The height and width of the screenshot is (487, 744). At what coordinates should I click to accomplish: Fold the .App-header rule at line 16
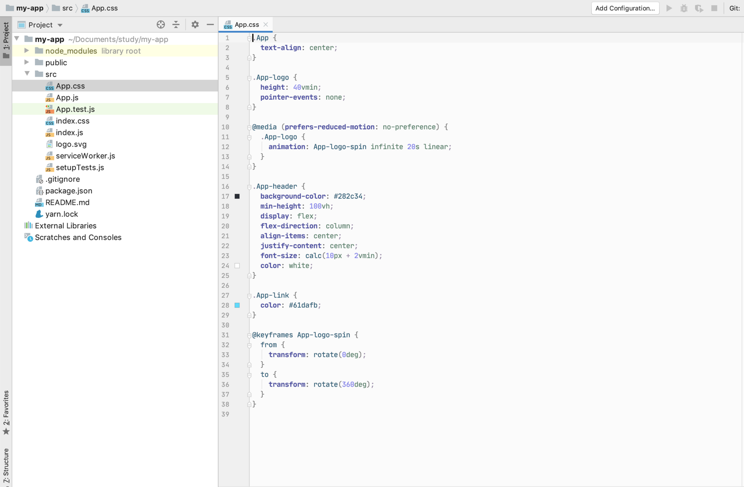pos(249,187)
